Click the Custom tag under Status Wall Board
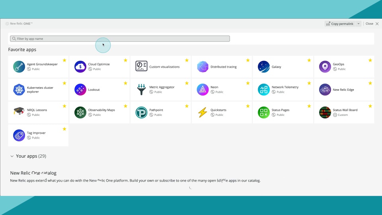This screenshot has height=215, width=382. tap(340, 115)
